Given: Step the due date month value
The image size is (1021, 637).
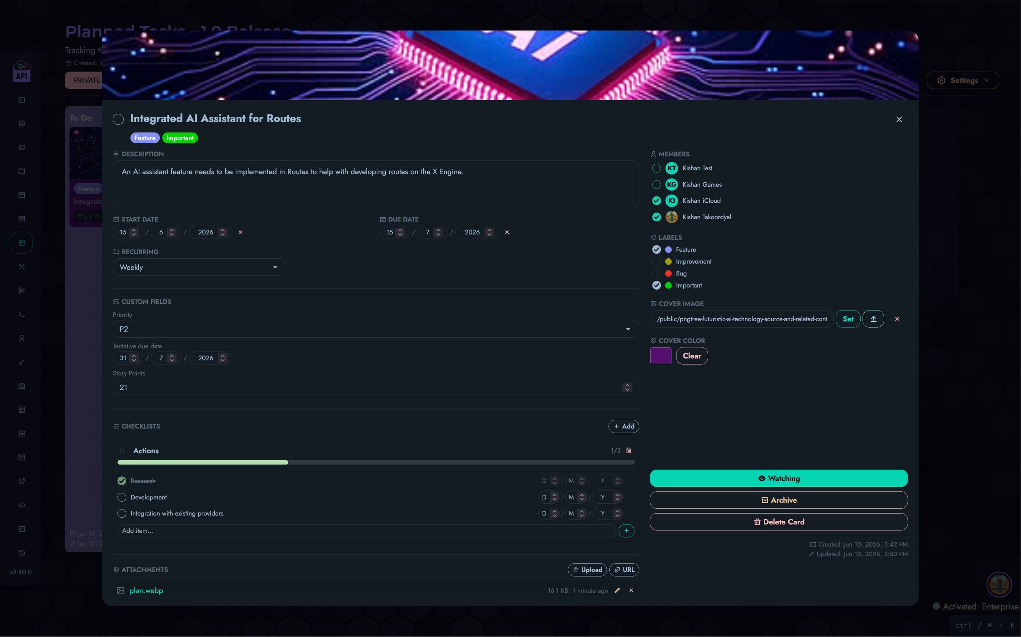Looking at the screenshot, I should pos(438,232).
